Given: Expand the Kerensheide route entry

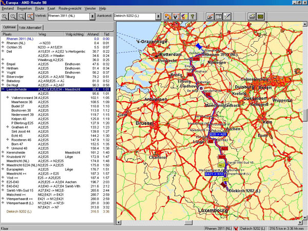Looking at the screenshot, I should tap(3, 153).
